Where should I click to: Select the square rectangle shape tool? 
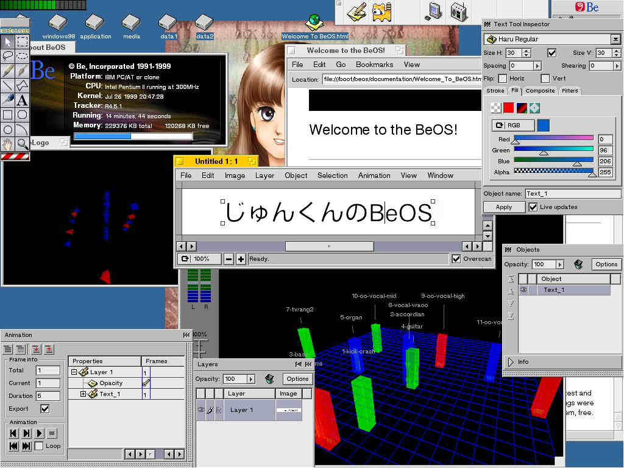click(7, 115)
